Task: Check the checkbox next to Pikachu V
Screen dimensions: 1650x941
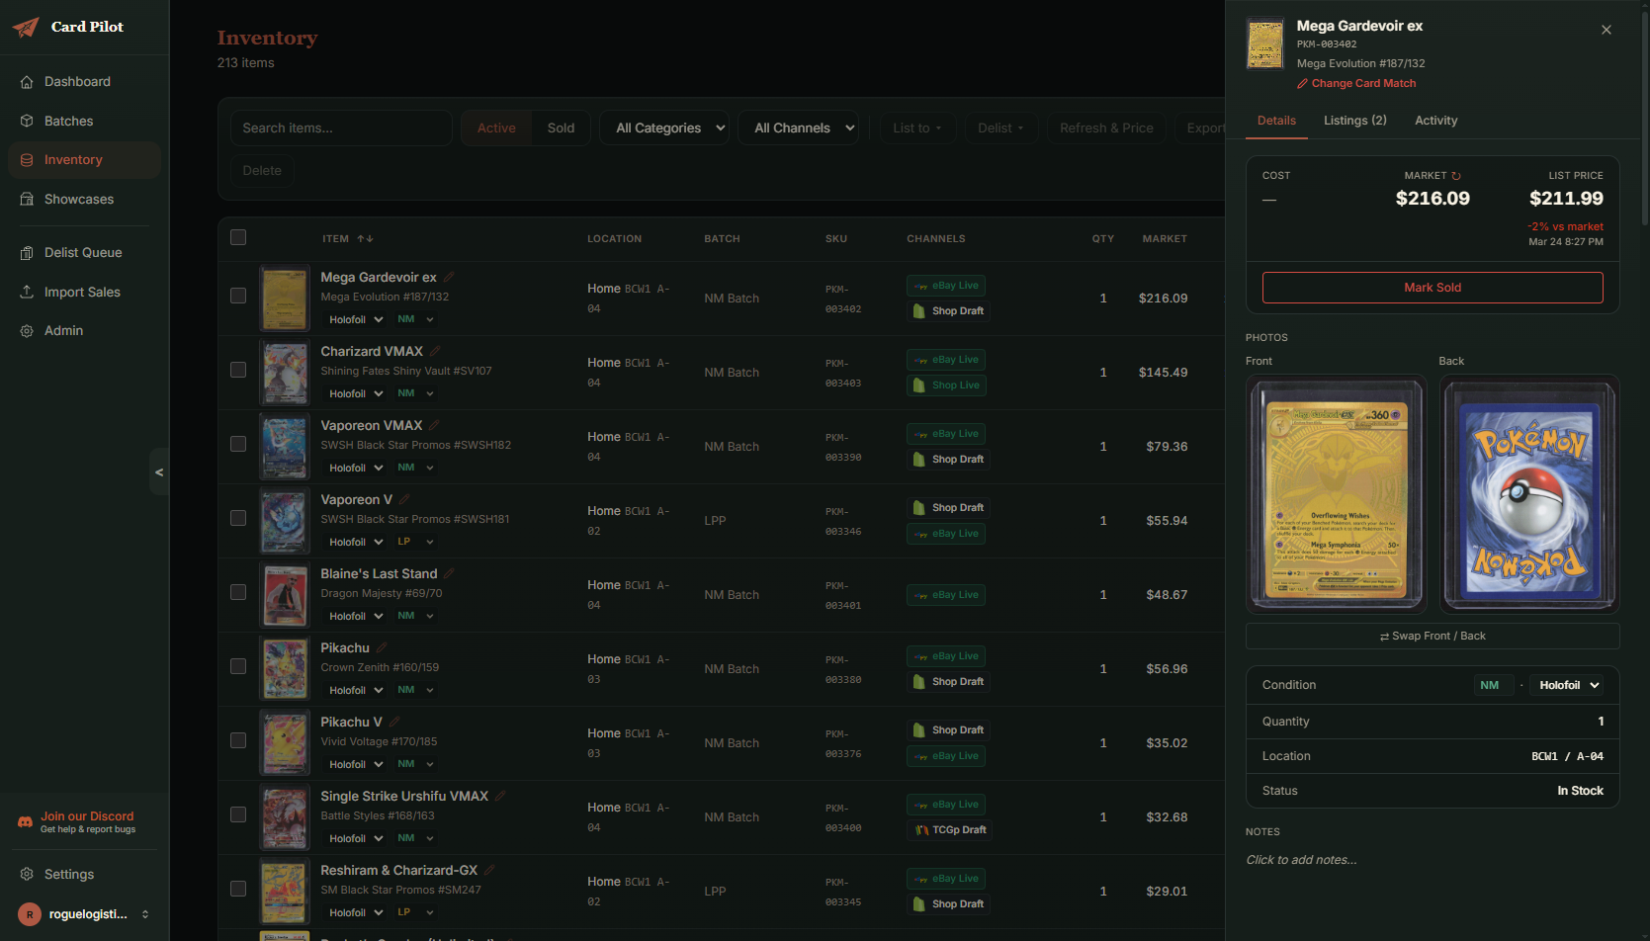Action: point(238,739)
